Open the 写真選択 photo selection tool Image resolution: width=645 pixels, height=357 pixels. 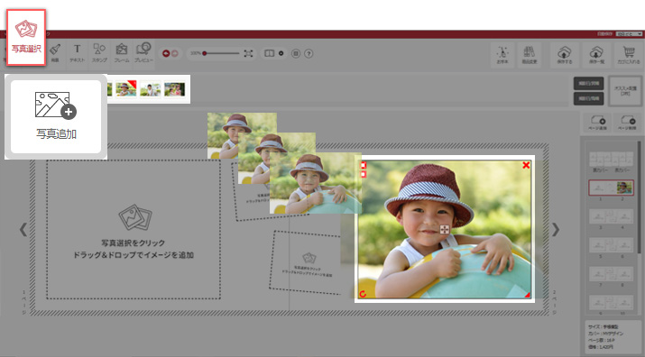[x=26, y=37]
